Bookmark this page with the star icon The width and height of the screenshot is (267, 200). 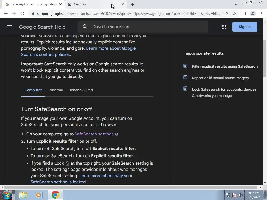click(234, 14)
